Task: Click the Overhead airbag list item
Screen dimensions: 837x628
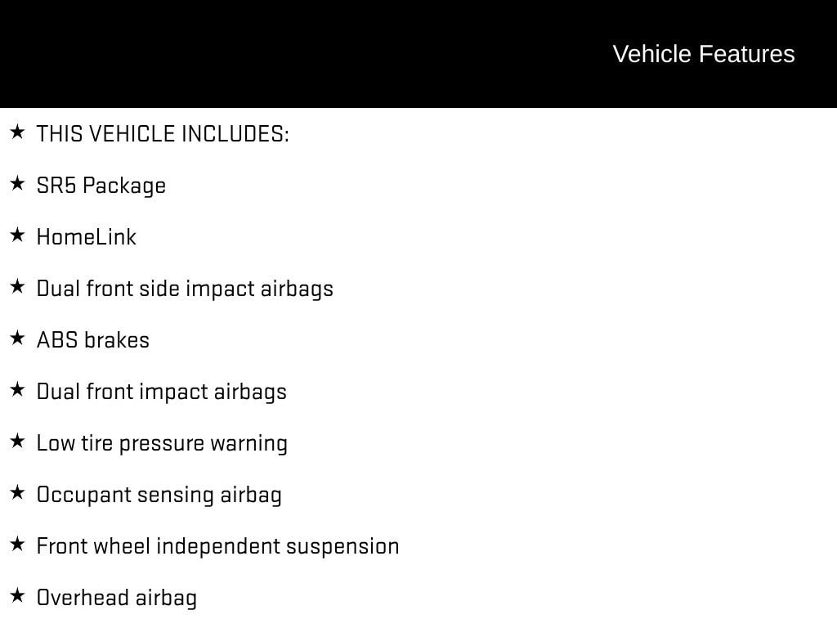Action: click(x=117, y=598)
